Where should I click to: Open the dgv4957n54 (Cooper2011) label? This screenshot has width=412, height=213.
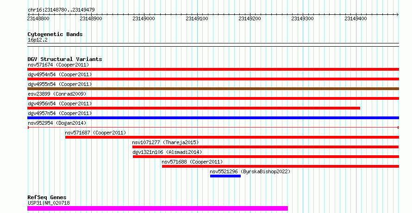(60, 113)
